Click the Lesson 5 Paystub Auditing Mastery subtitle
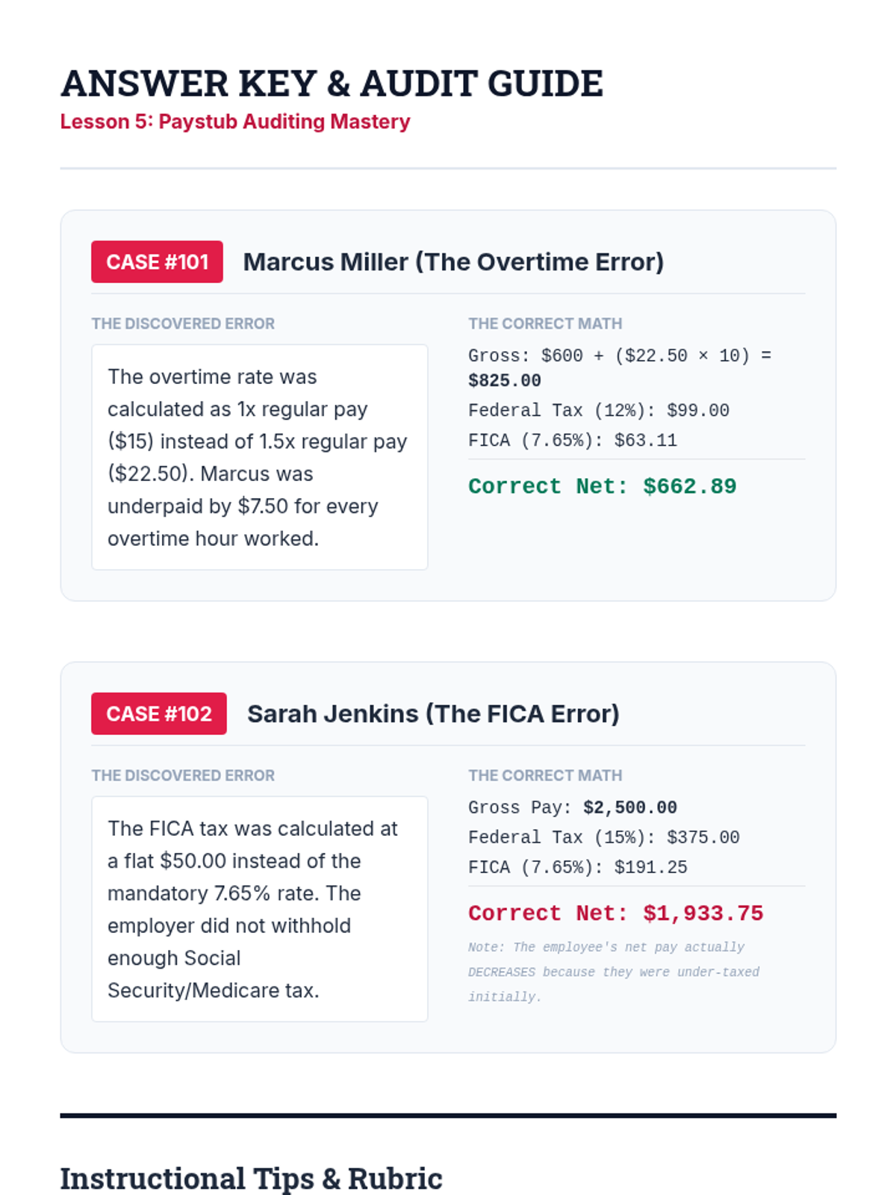 (x=235, y=122)
